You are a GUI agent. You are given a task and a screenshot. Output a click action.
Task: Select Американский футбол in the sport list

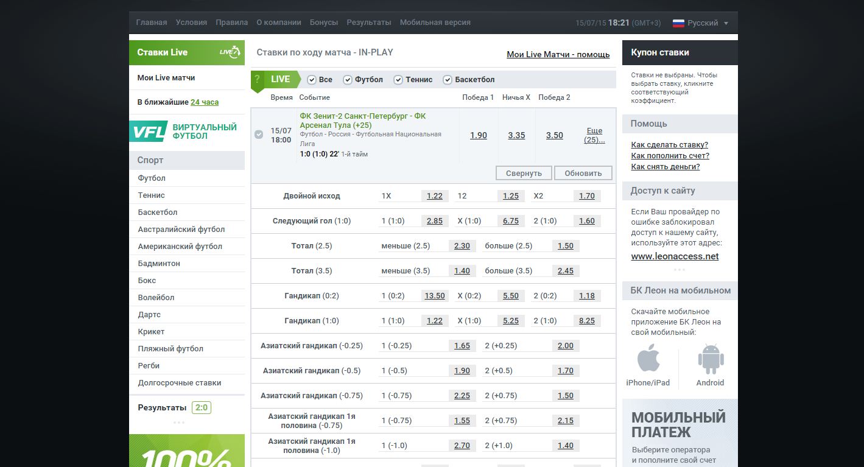tap(180, 247)
